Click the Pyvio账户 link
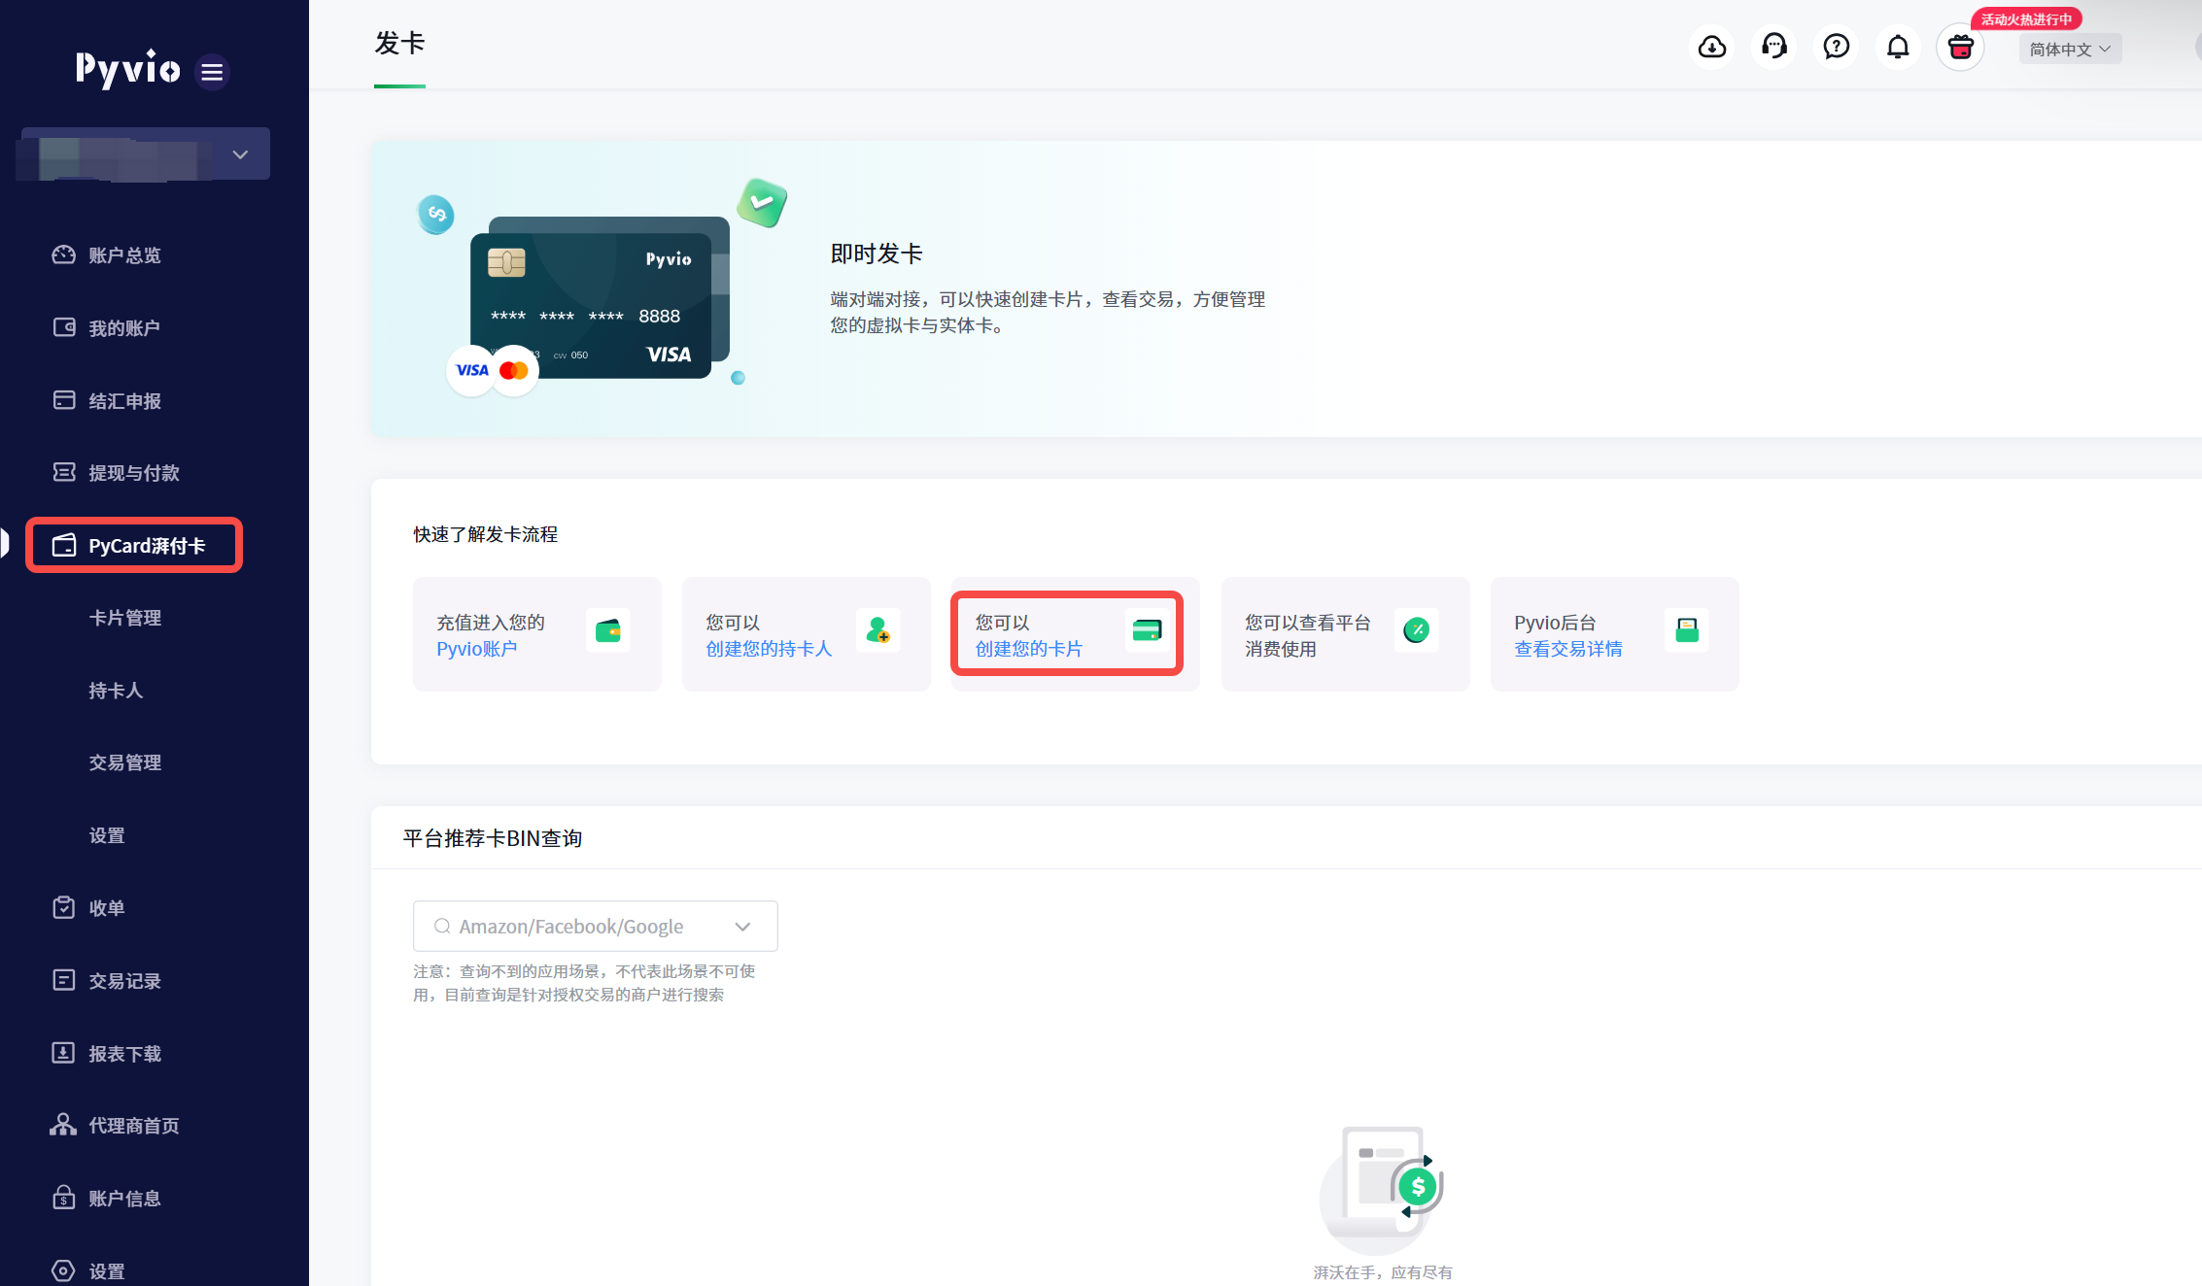The image size is (2202, 1286). pos(476,649)
